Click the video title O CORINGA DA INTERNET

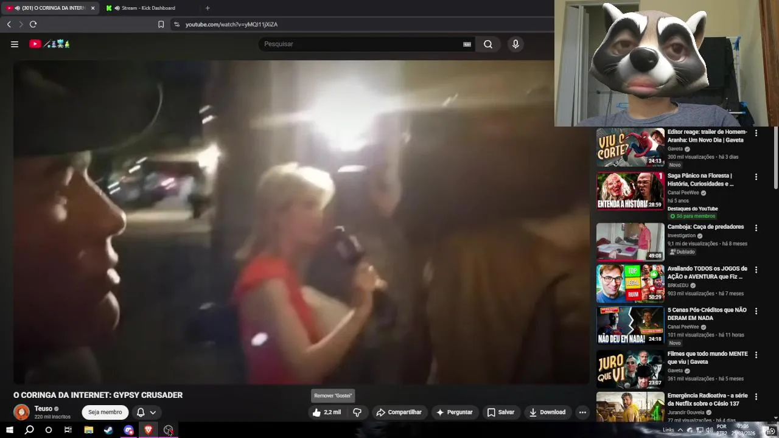coord(98,395)
